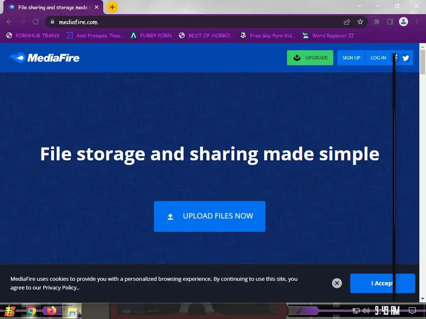This screenshot has height=319, width=426.
Task: Toggle the browser side panel icon
Action: click(390, 22)
